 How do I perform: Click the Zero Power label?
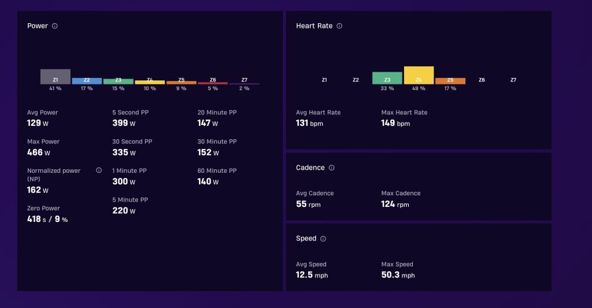tap(43, 209)
